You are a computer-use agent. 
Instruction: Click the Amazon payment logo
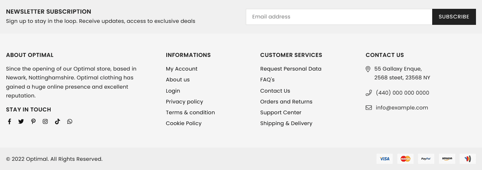tap(447, 159)
